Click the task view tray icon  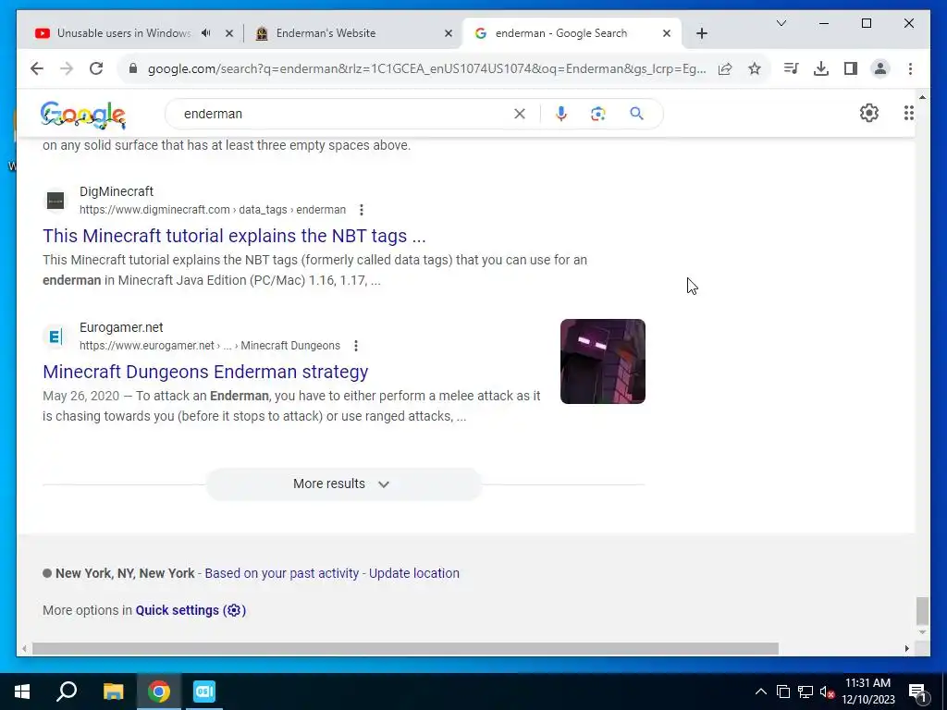(782, 692)
